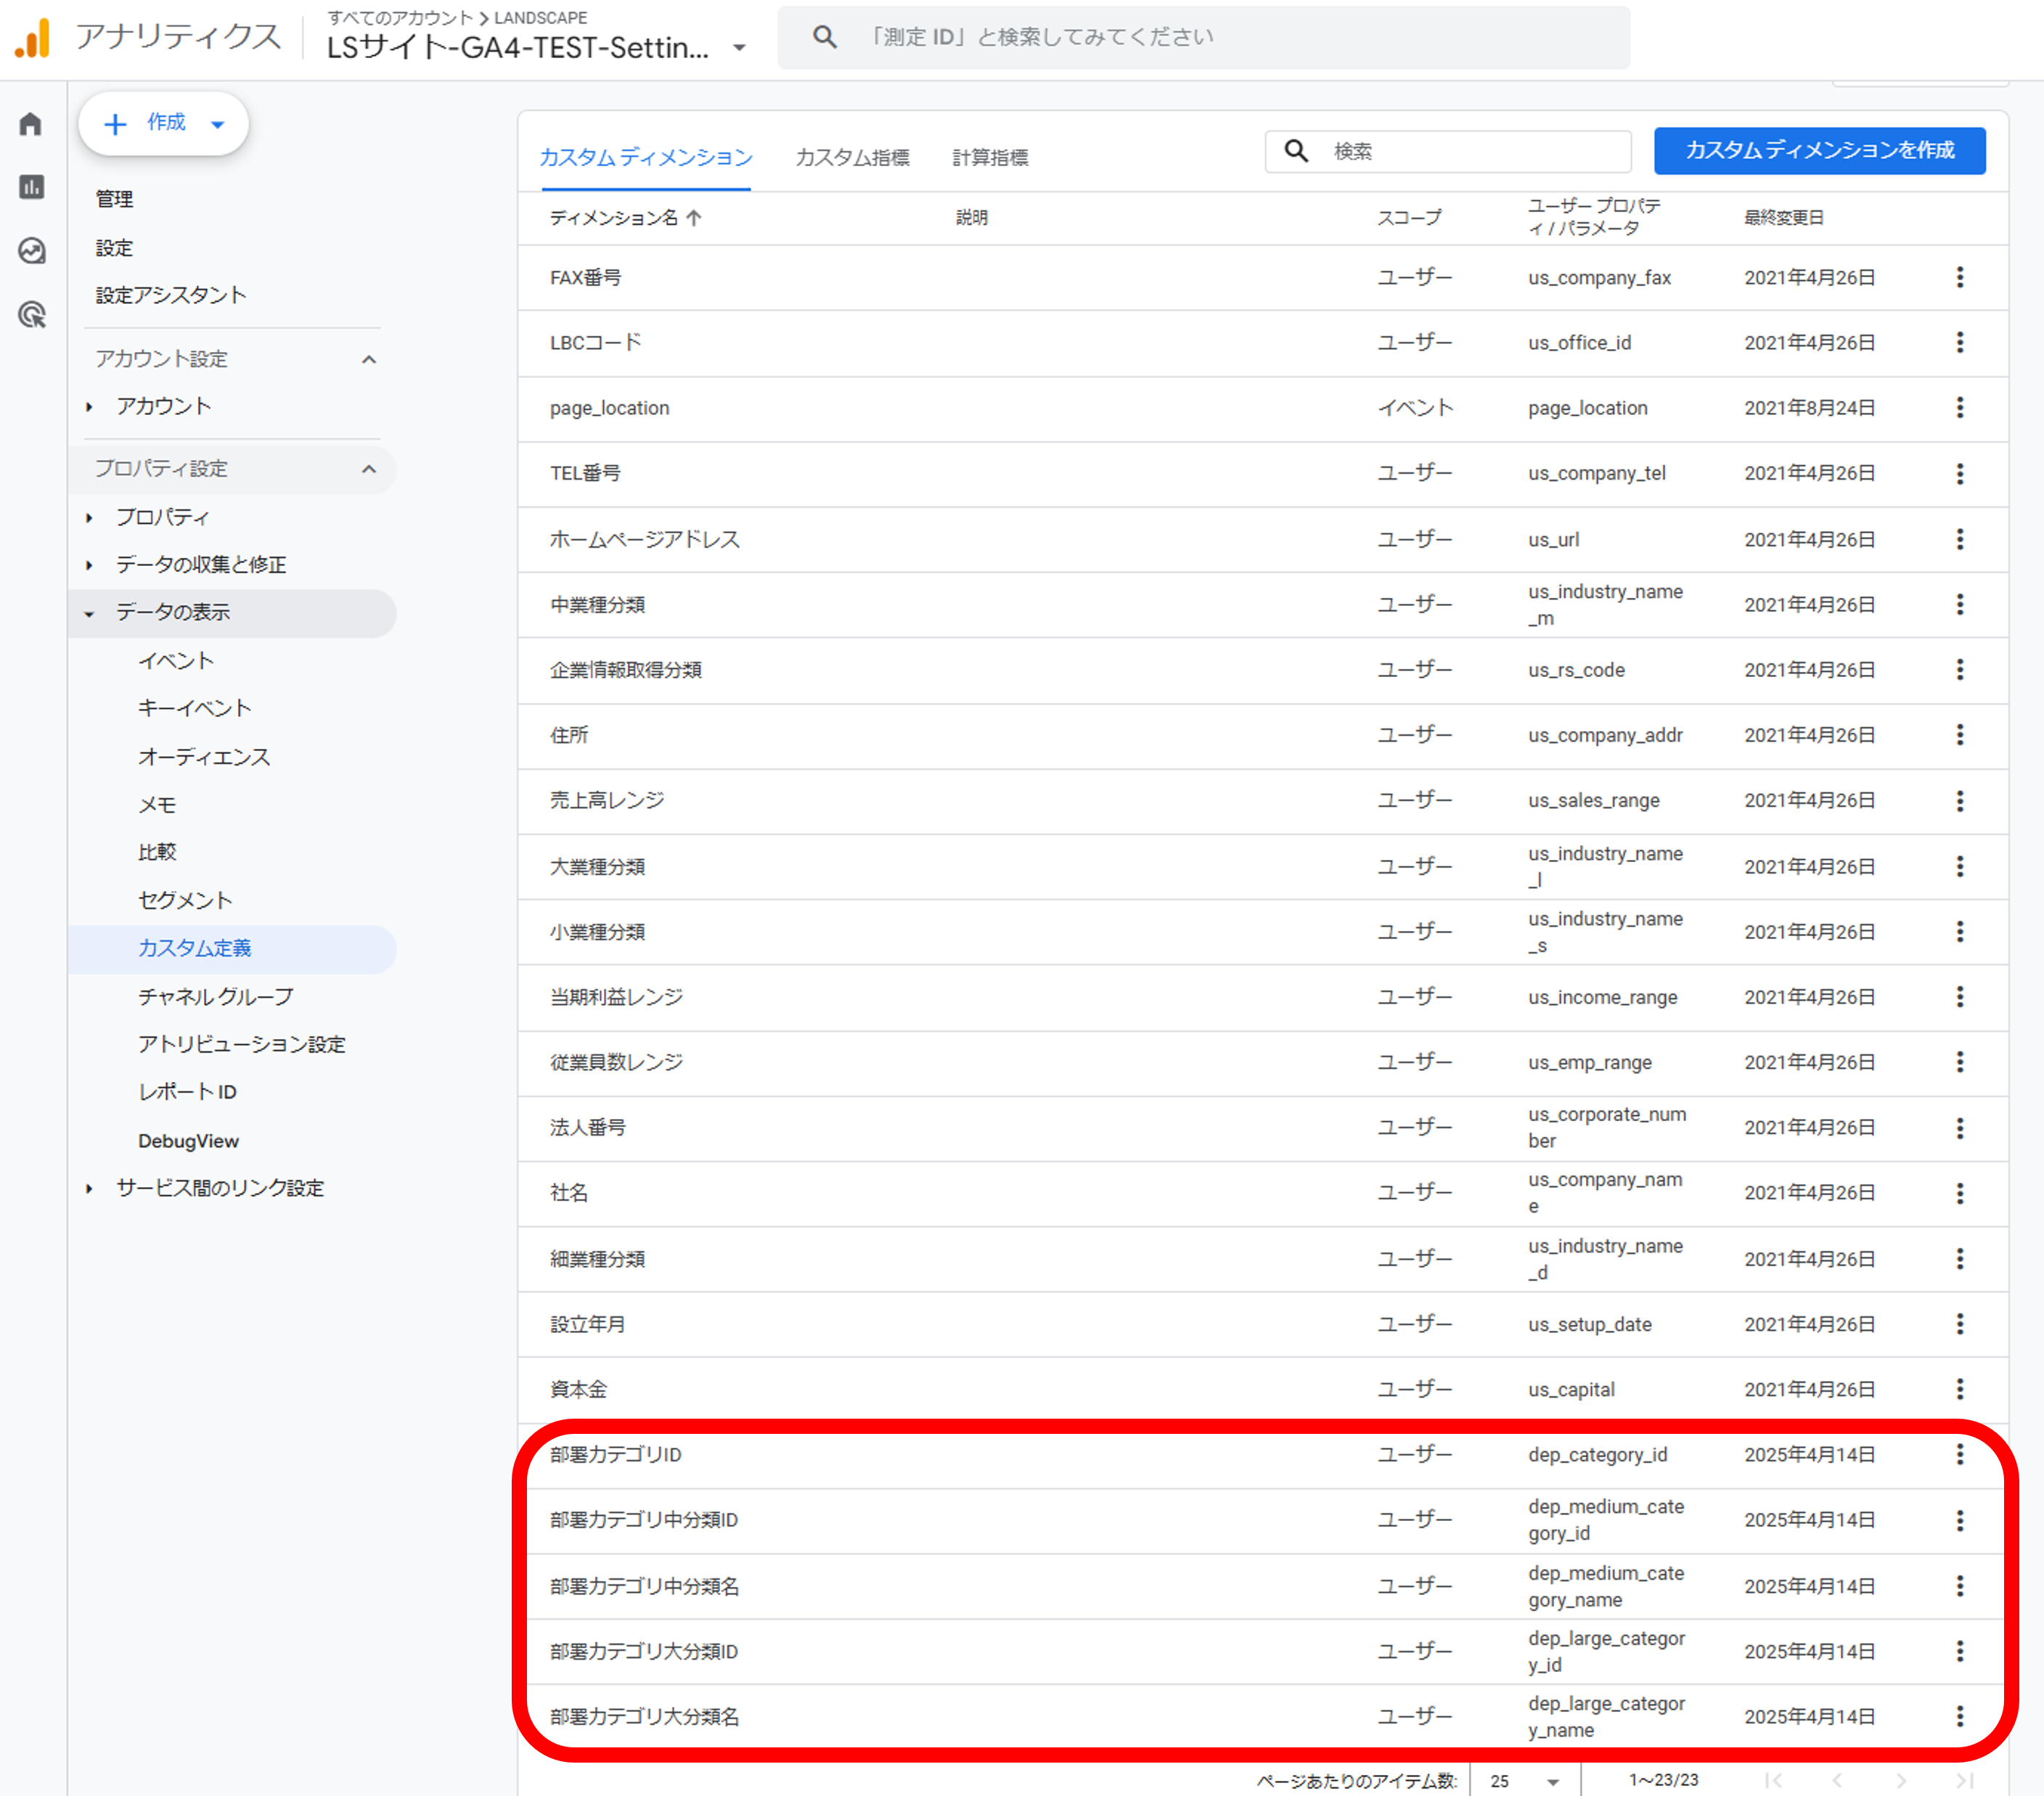2044x1796 pixels.
Task: Open more options for TEL番号 row
Action: tap(1960, 473)
